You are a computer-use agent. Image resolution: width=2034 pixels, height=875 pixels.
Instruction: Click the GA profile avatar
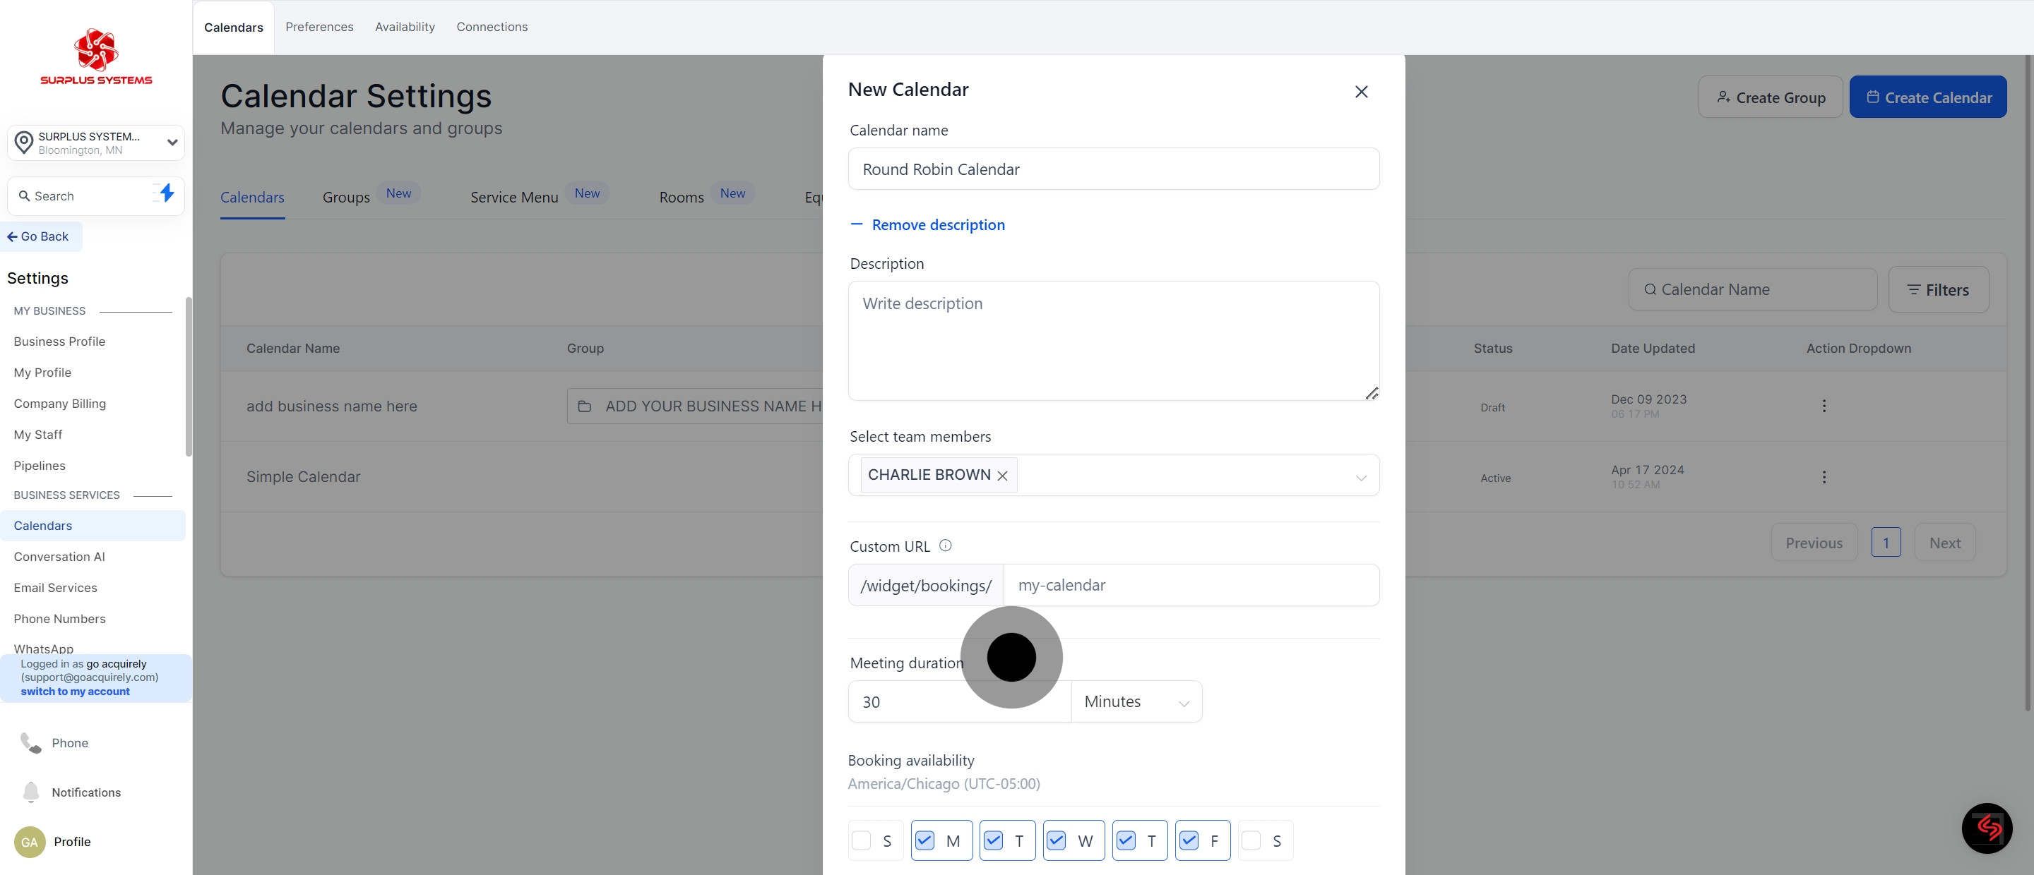[29, 842]
